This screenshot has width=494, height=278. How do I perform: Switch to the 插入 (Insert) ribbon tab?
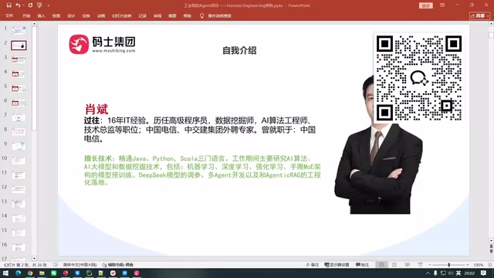(x=41, y=15)
